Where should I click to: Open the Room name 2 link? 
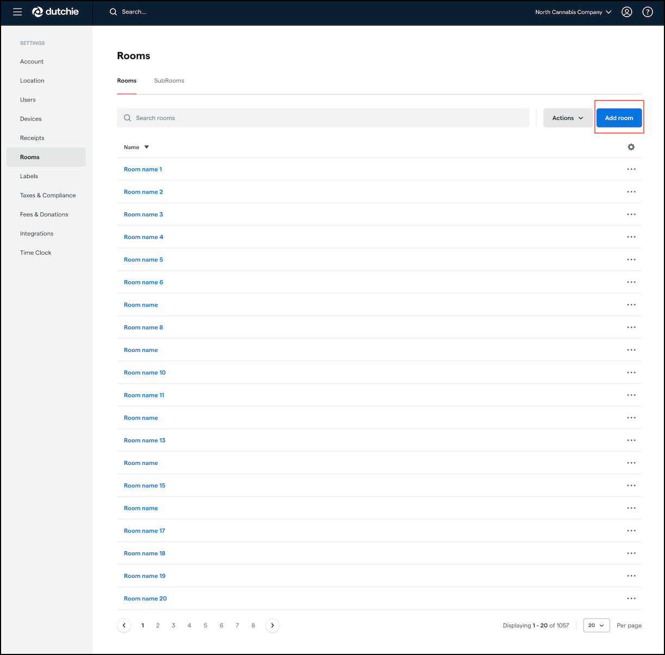[143, 192]
